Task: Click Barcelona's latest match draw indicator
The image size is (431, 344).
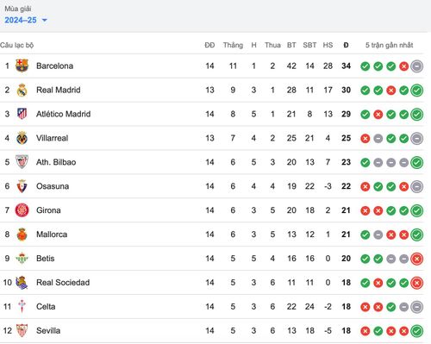Action: pyautogui.click(x=416, y=66)
